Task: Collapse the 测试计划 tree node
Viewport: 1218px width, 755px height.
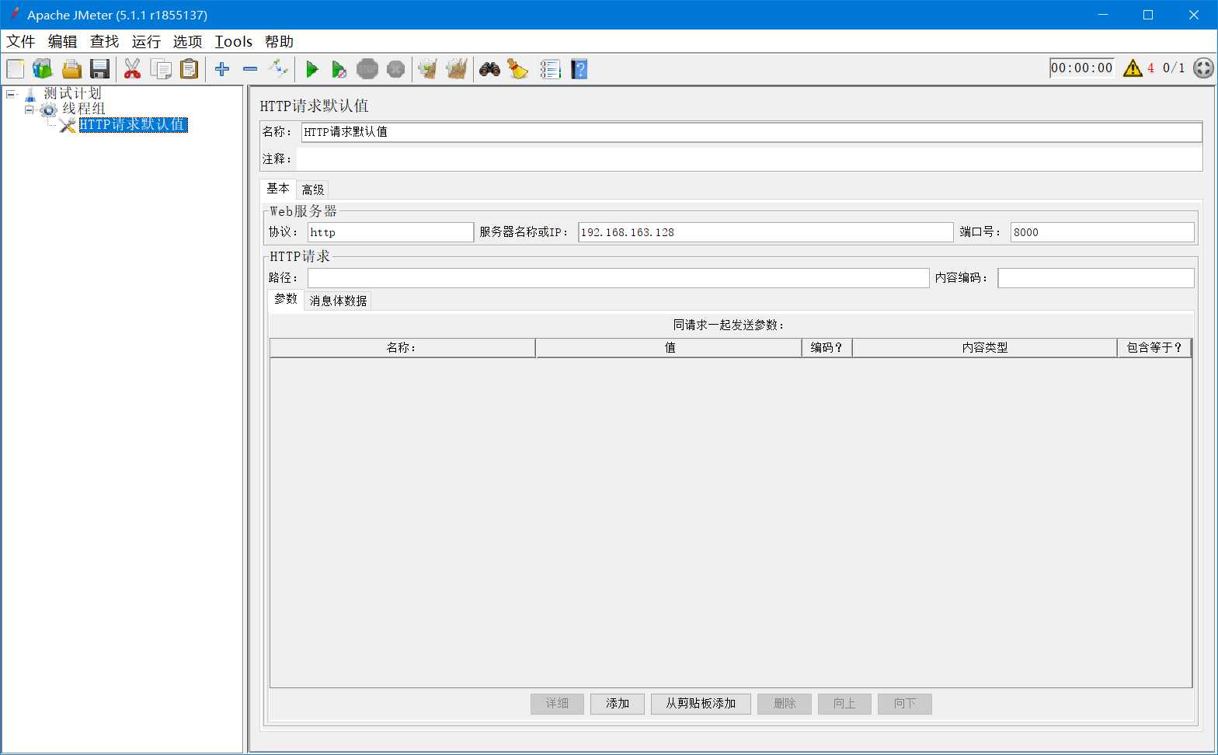Action: point(11,94)
